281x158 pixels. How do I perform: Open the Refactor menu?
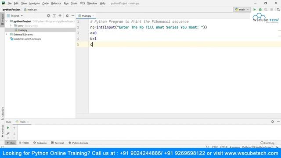[56, 4]
